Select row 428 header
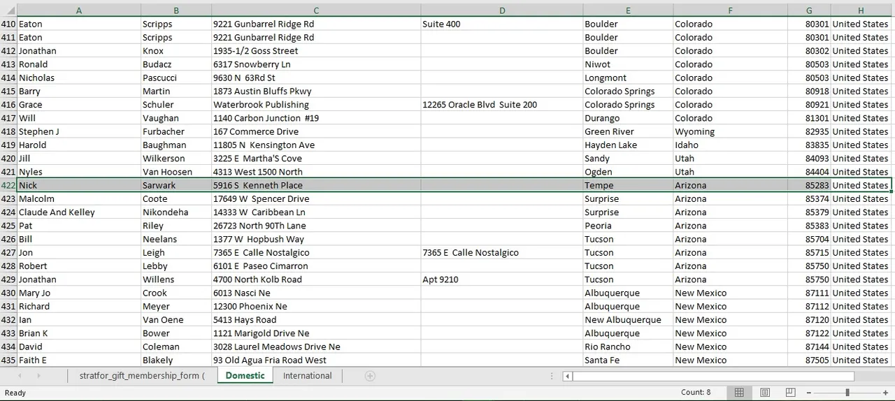895x401 pixels. click(x=8, y=266)
